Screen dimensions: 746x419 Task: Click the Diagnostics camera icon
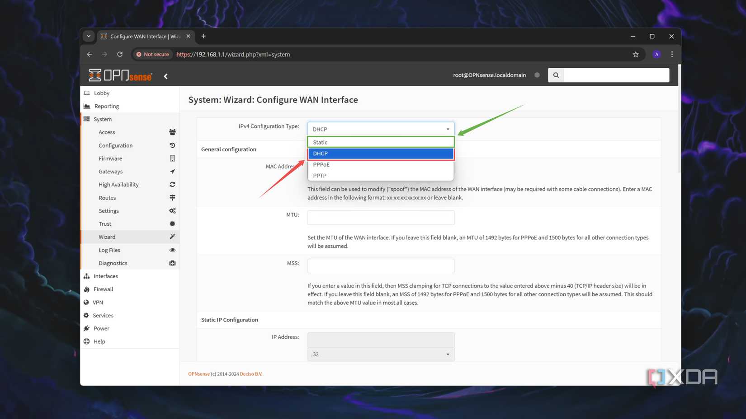click(x=172, y=263)
